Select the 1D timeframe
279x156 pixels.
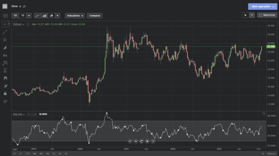tap(15, 16)
